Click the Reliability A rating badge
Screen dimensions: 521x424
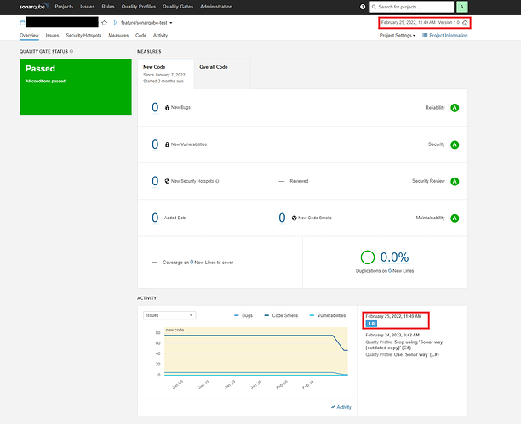click(x=455, y=108)
